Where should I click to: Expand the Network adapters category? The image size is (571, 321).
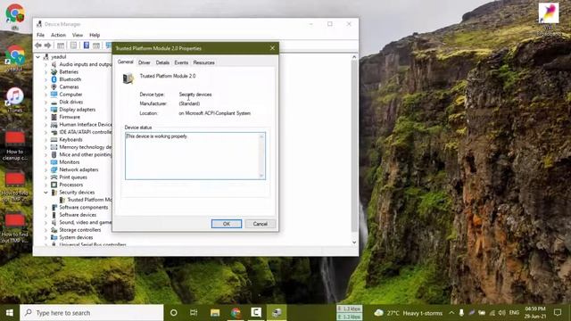point(46,169)
